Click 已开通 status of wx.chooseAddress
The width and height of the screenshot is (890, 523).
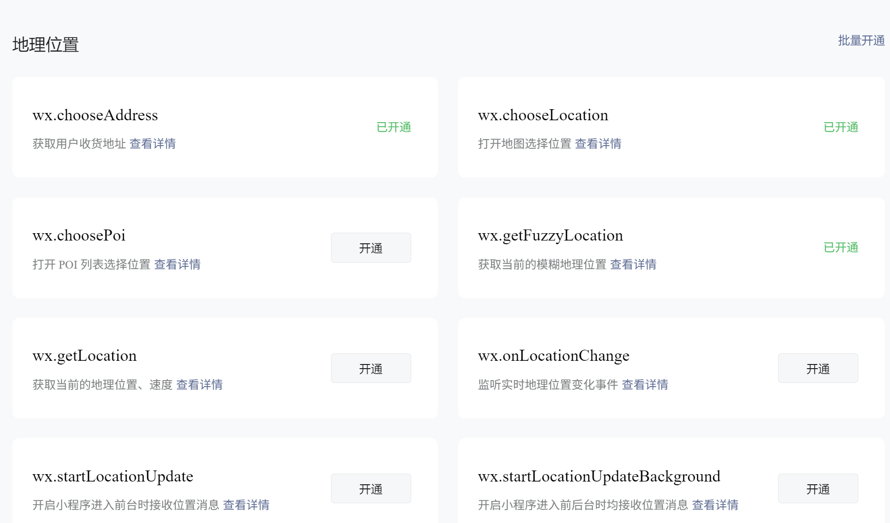coord(394,127)
